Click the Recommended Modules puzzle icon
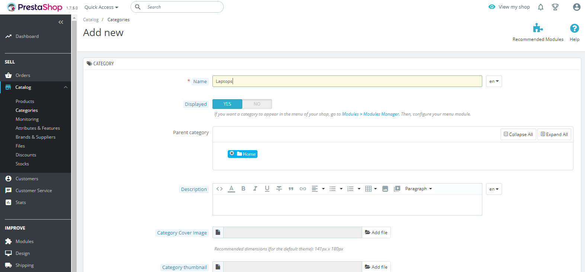Screen dimensions: 585x272 (538, 28)
